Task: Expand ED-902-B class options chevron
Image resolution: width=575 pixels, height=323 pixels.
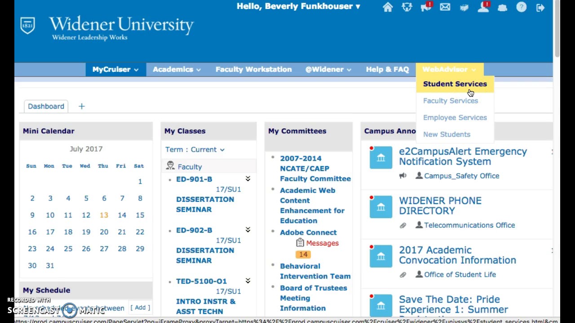Action: tap(248, 230)
